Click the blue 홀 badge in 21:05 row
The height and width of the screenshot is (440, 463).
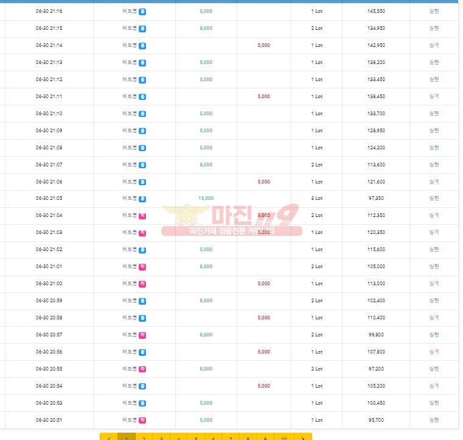pos(142,199)
